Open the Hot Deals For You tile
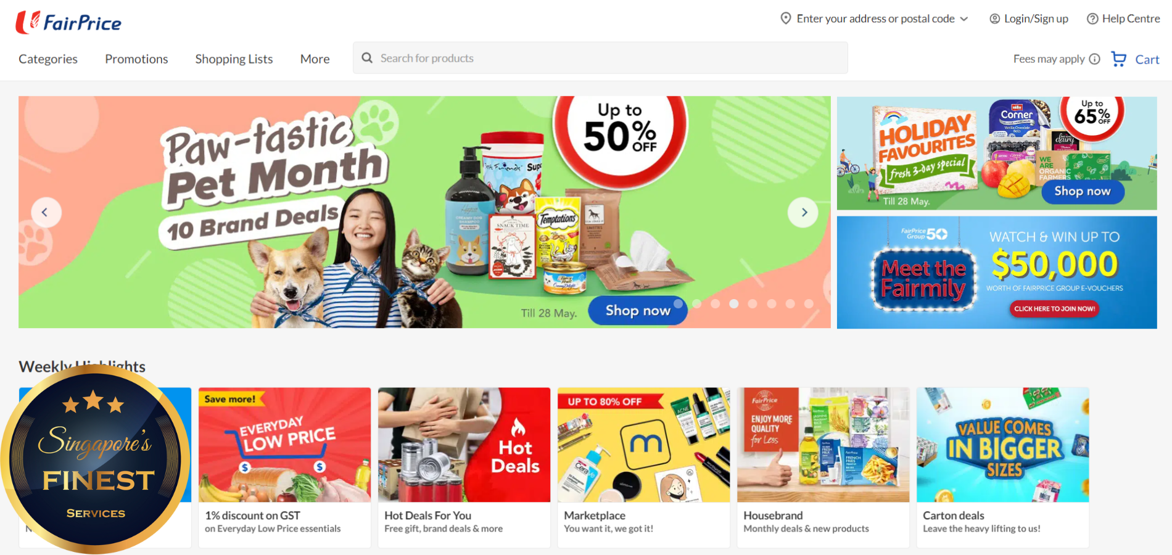 point(464,467)
